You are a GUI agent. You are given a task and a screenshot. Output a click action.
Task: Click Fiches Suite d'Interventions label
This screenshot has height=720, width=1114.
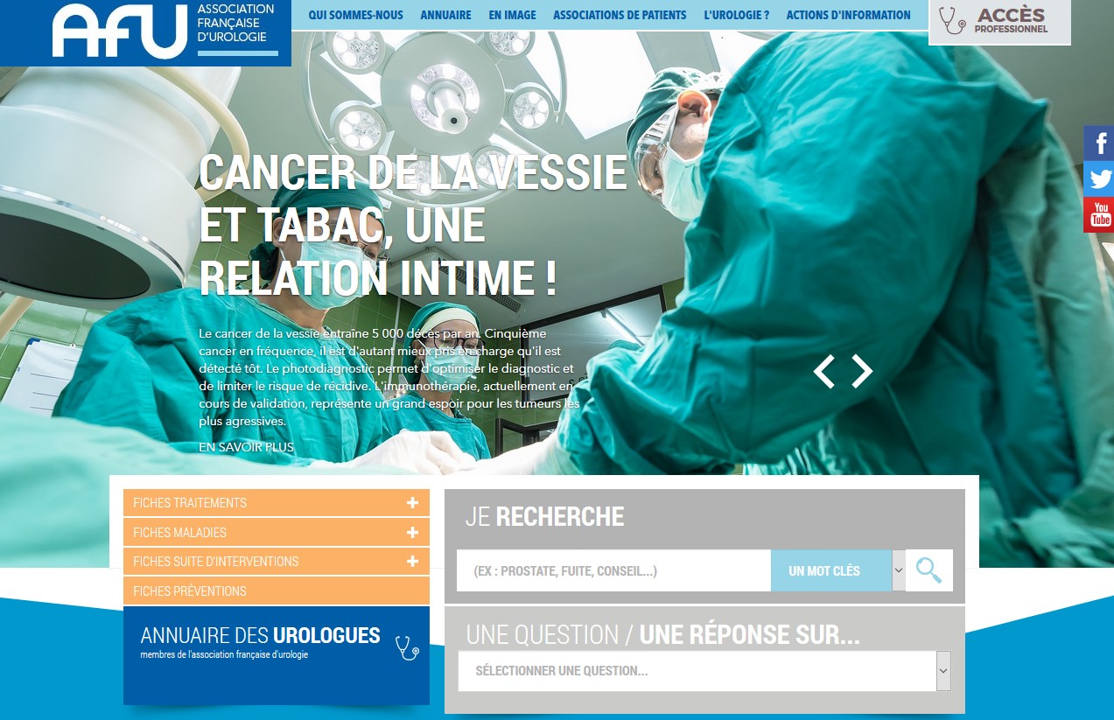[x=216, y=562]
